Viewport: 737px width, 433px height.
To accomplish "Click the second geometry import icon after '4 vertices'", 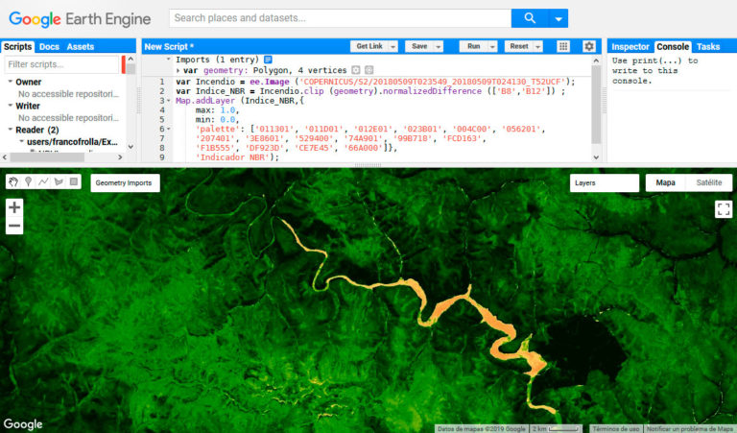I will pyautogui.click(x=368, y=70).
